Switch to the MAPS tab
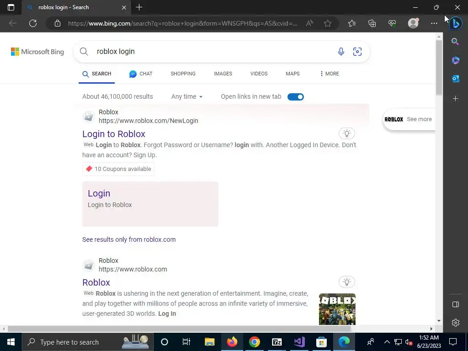468x351 pixels. pyautogui.click(x=292, y=74)
